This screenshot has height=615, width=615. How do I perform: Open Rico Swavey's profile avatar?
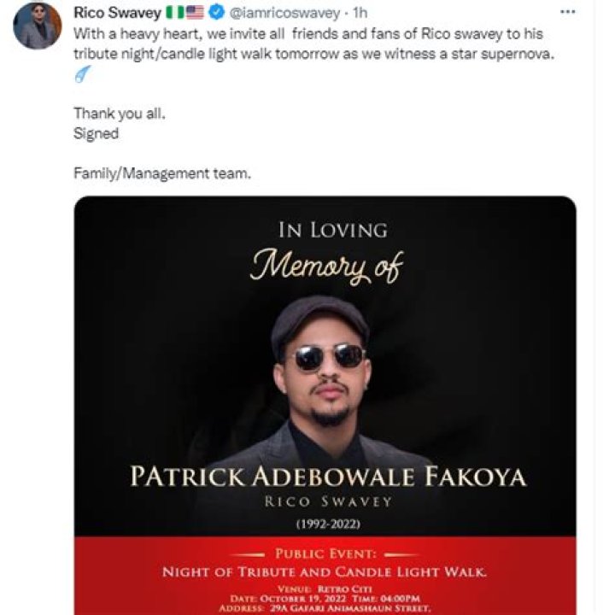pyautogui.click(x=38, y=26)
